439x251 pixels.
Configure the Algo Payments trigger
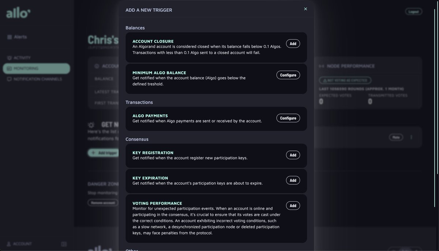coord(288,118)
